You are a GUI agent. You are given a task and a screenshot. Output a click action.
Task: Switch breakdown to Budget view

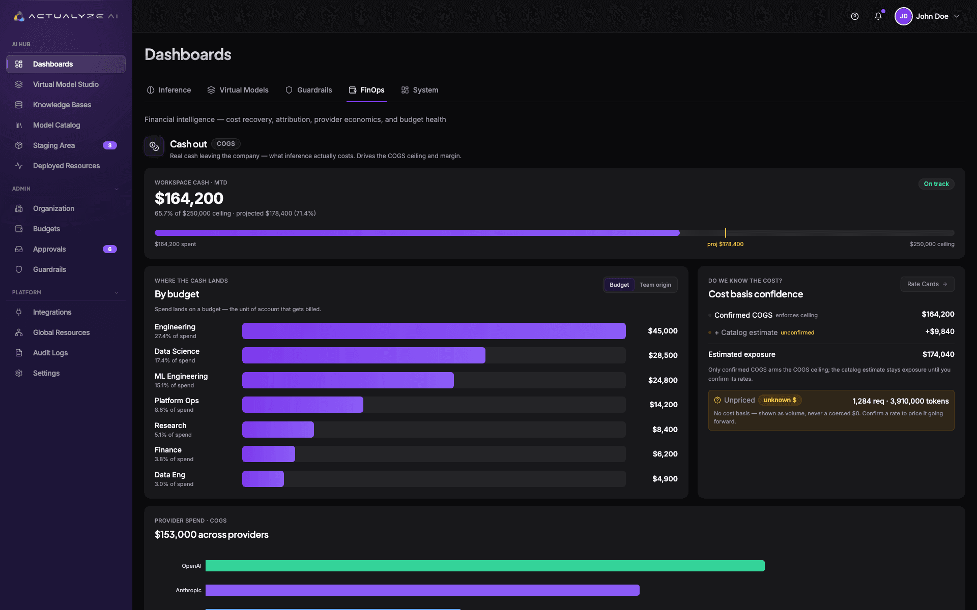[x=619, y=285]
